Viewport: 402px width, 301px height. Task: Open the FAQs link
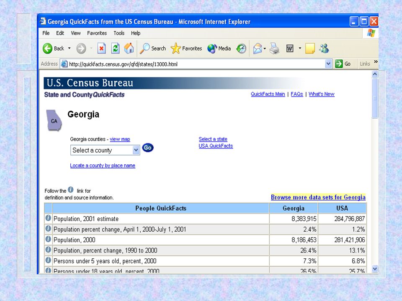pyautogui.click(x=297, y=94)
